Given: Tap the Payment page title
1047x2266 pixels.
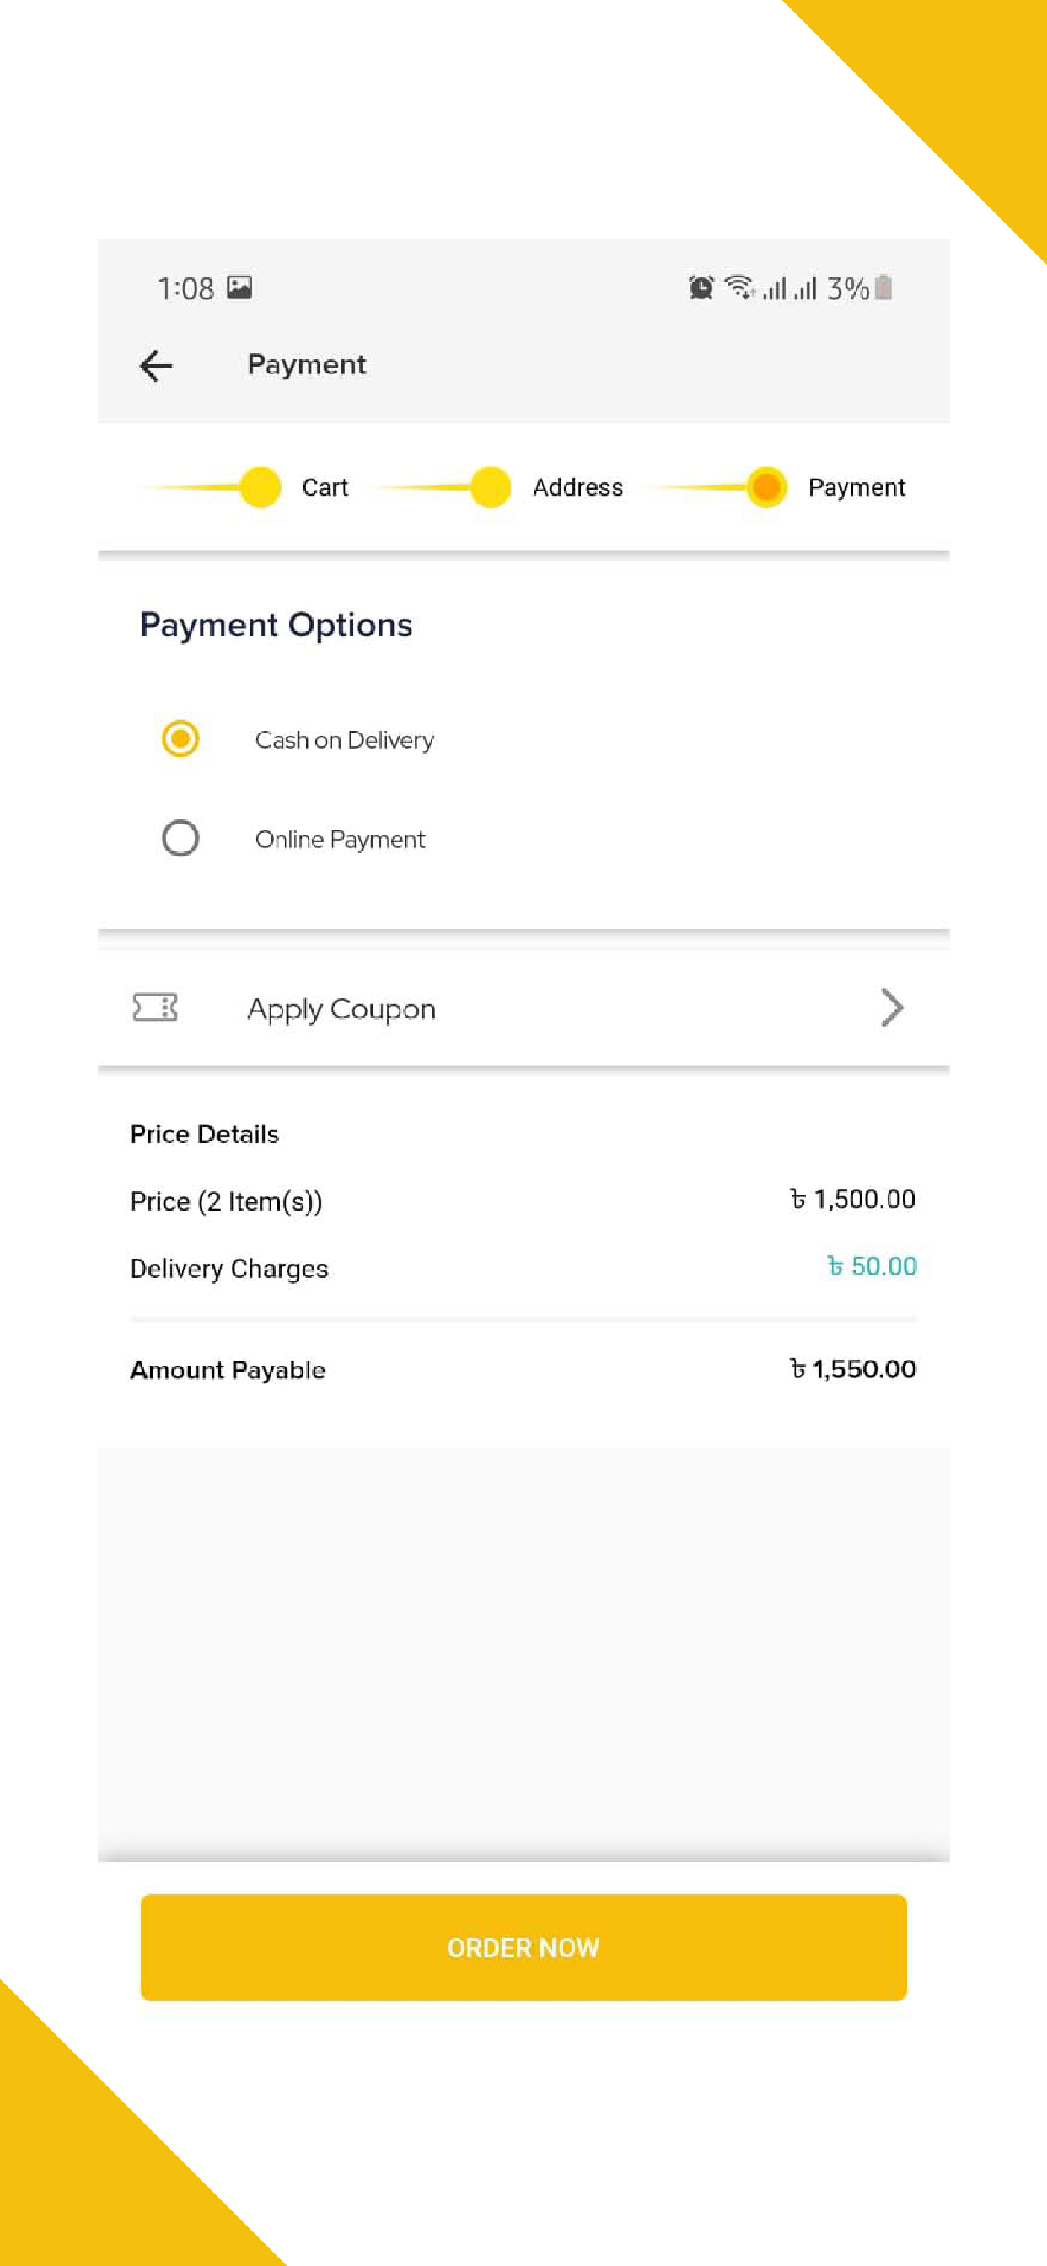Looking at the screenshot, I should pos(306,365).
